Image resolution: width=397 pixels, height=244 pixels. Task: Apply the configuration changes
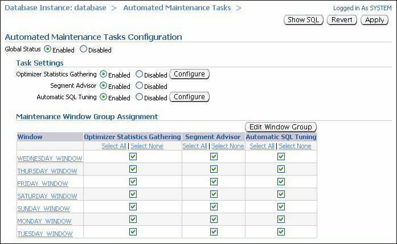tap(375, 20)
